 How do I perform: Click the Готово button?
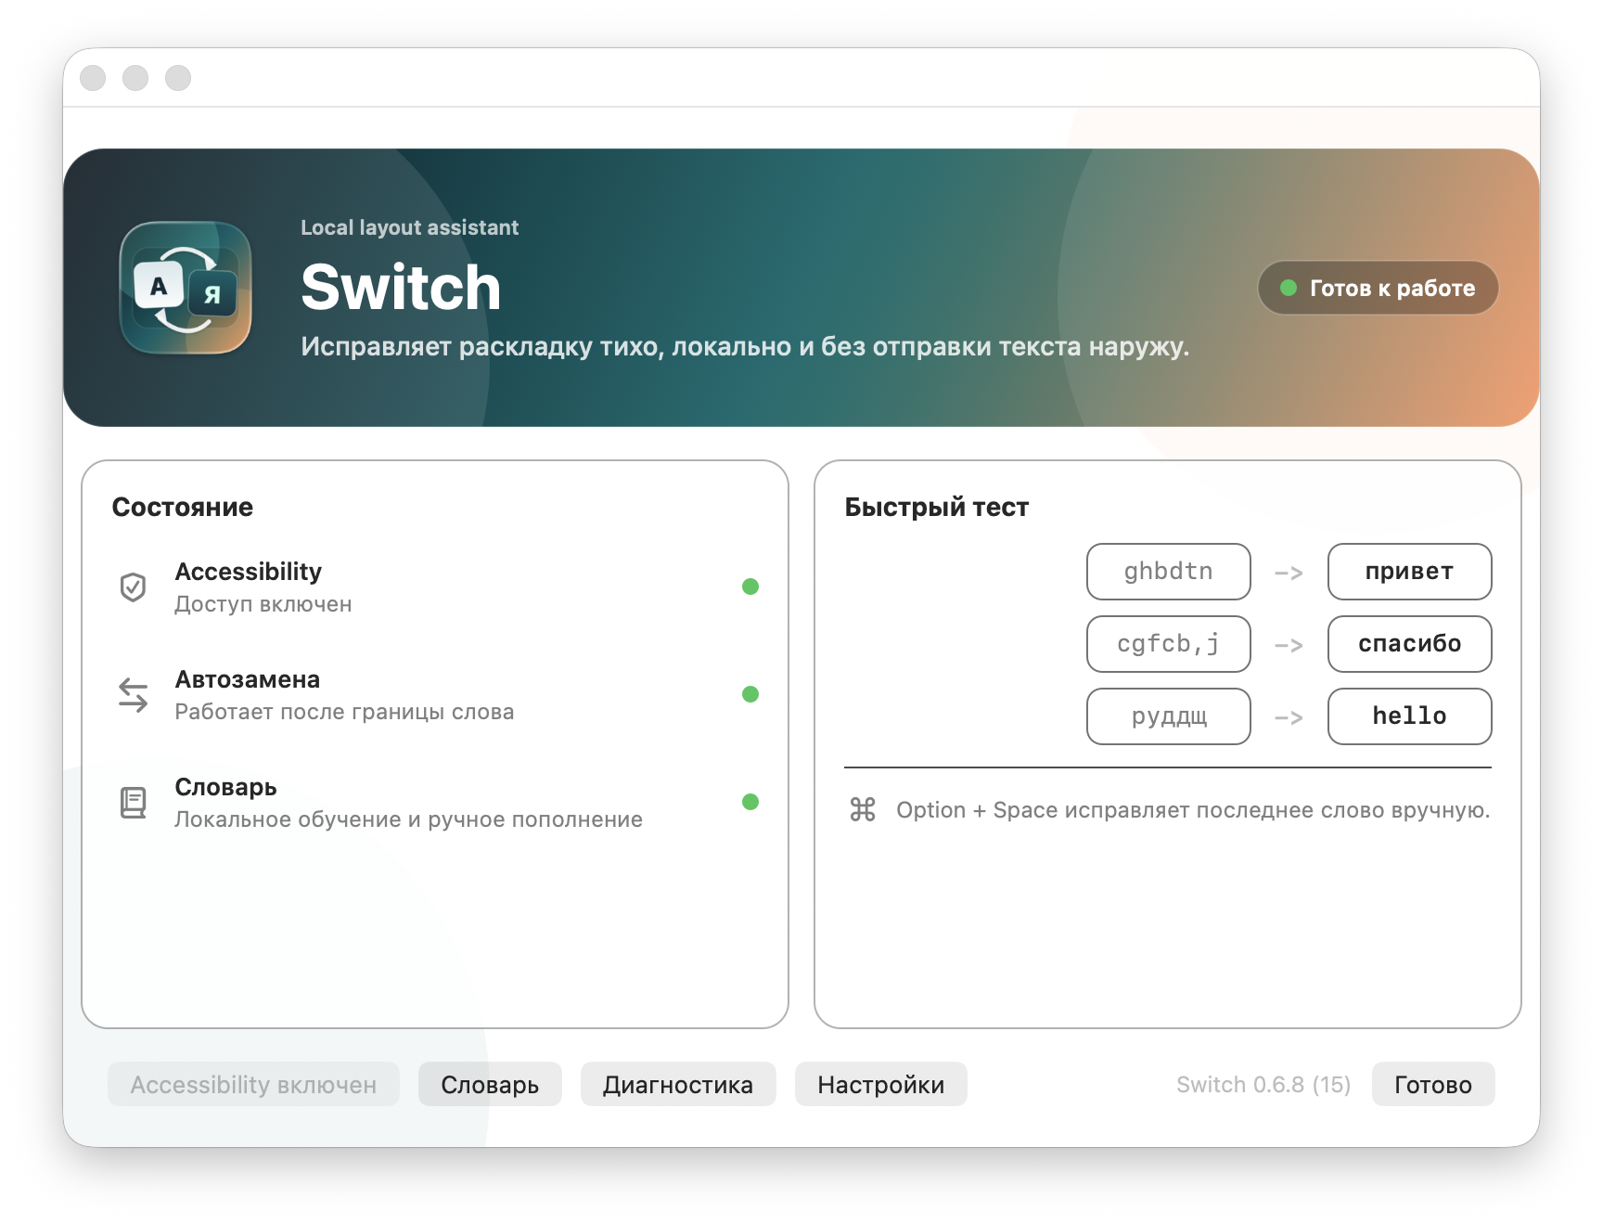[x=1433, y=1084]
